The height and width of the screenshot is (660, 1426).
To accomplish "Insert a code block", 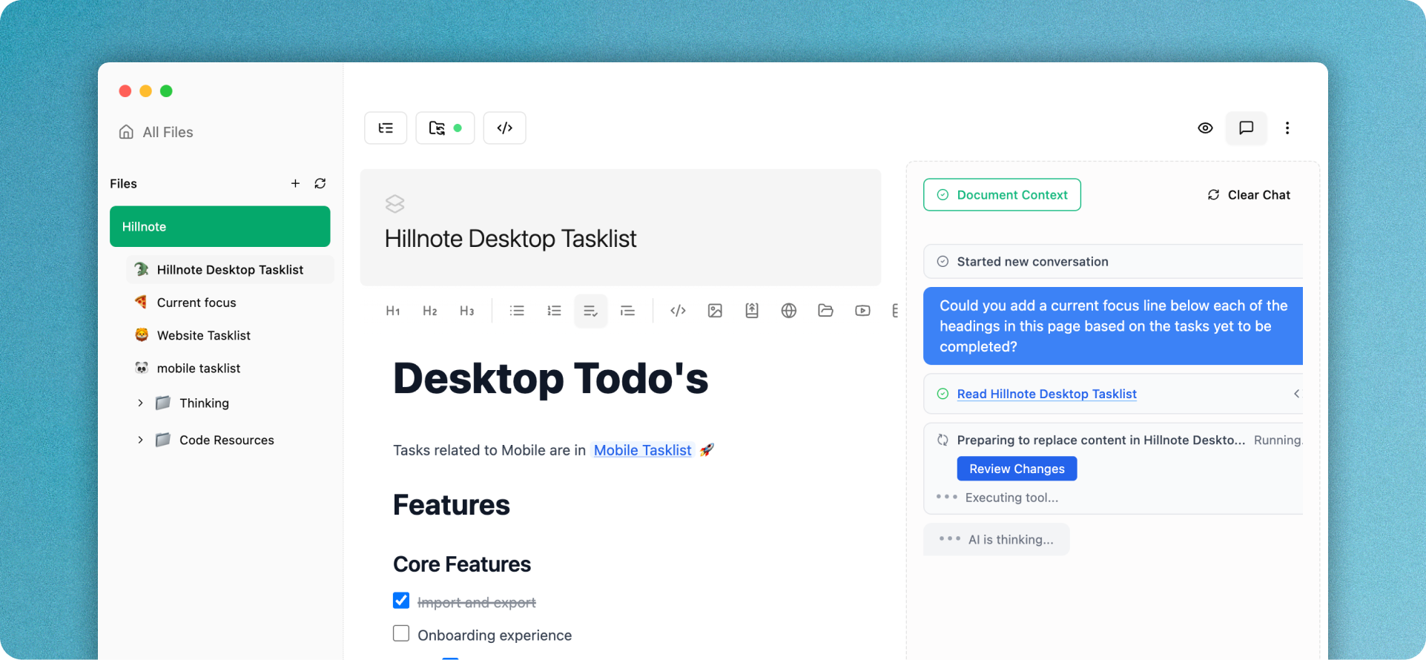I will coord(678,311).
